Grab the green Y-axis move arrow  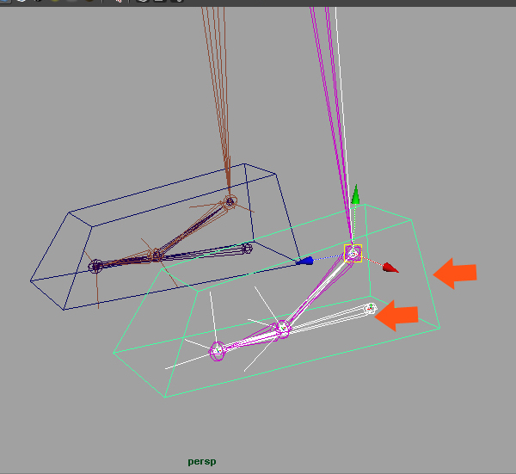(x=355, y=194)
